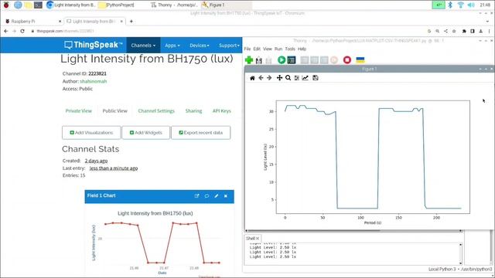Switch to Private View tab
The height and width of the screenshot is (278, 495).
[79, 111]
